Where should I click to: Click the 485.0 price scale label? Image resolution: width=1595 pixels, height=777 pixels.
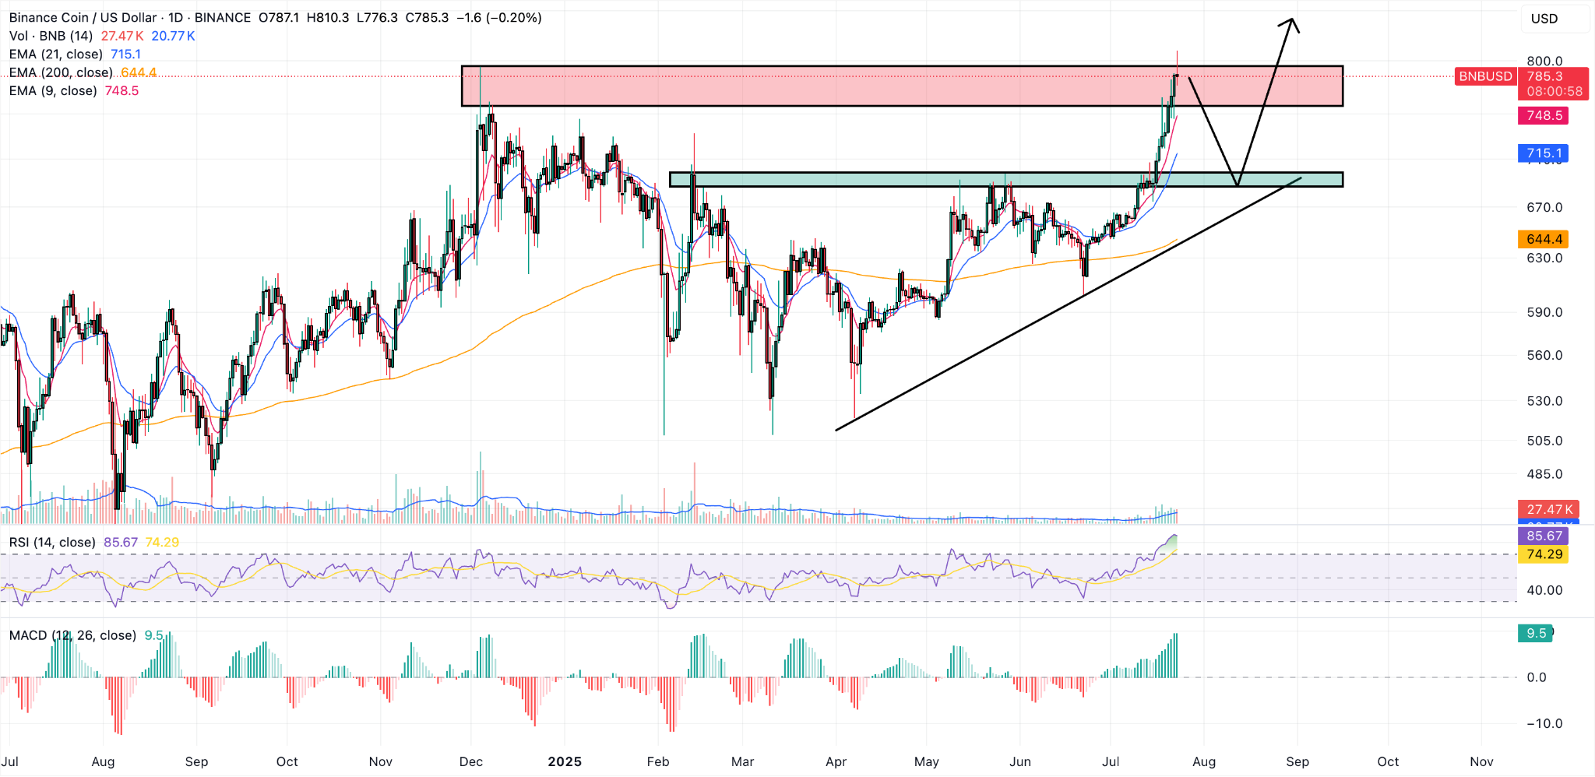tap(1544, 474)
